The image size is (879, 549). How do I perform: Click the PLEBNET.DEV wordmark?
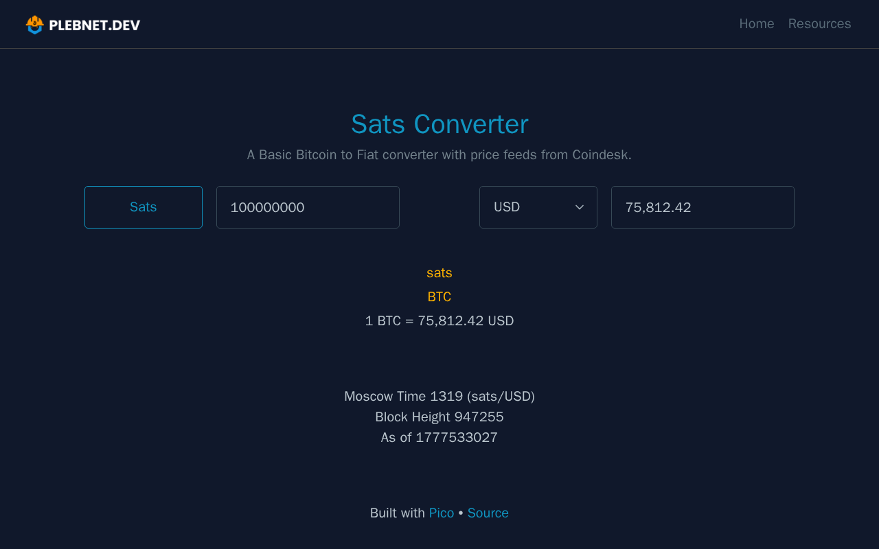click(x=95, y=25)
